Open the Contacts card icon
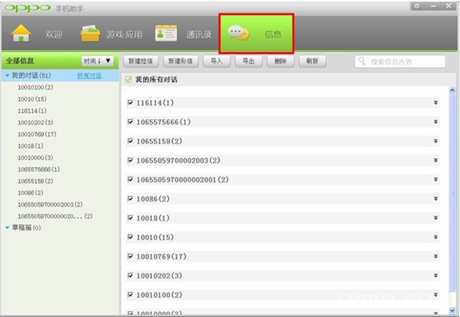 (166, 33)
